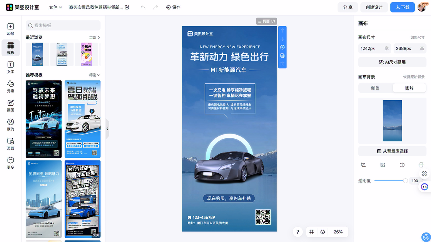Click the 透明度 opacity slider handle
431x242 pixels.
pyautogui.click(x=405, y=181)
